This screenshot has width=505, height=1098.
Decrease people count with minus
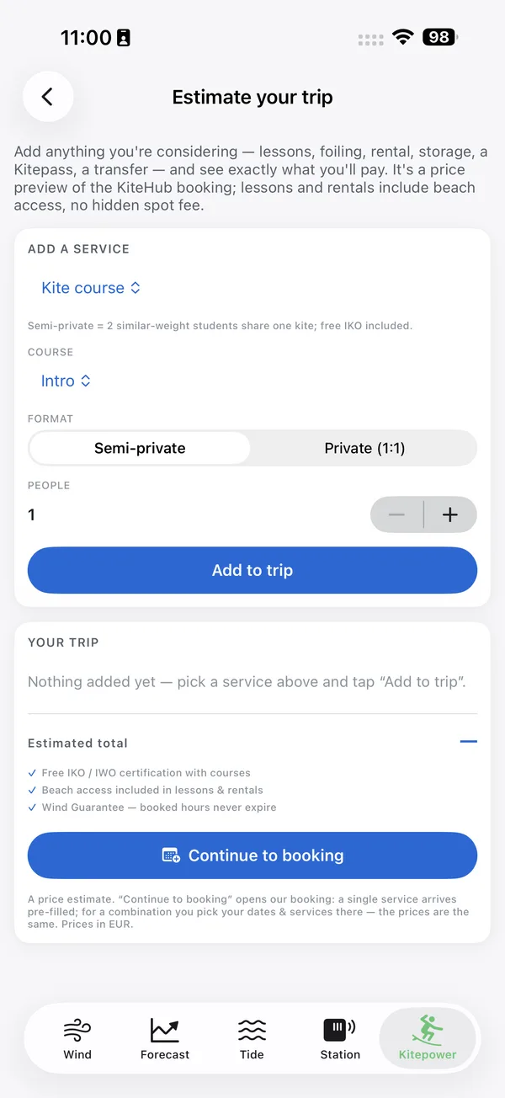point(396,514)
